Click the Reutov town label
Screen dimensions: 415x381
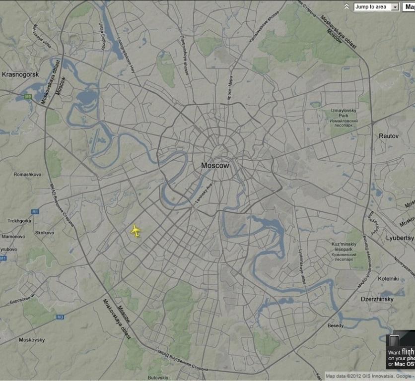pyautogui.click(x=389, y=136)
